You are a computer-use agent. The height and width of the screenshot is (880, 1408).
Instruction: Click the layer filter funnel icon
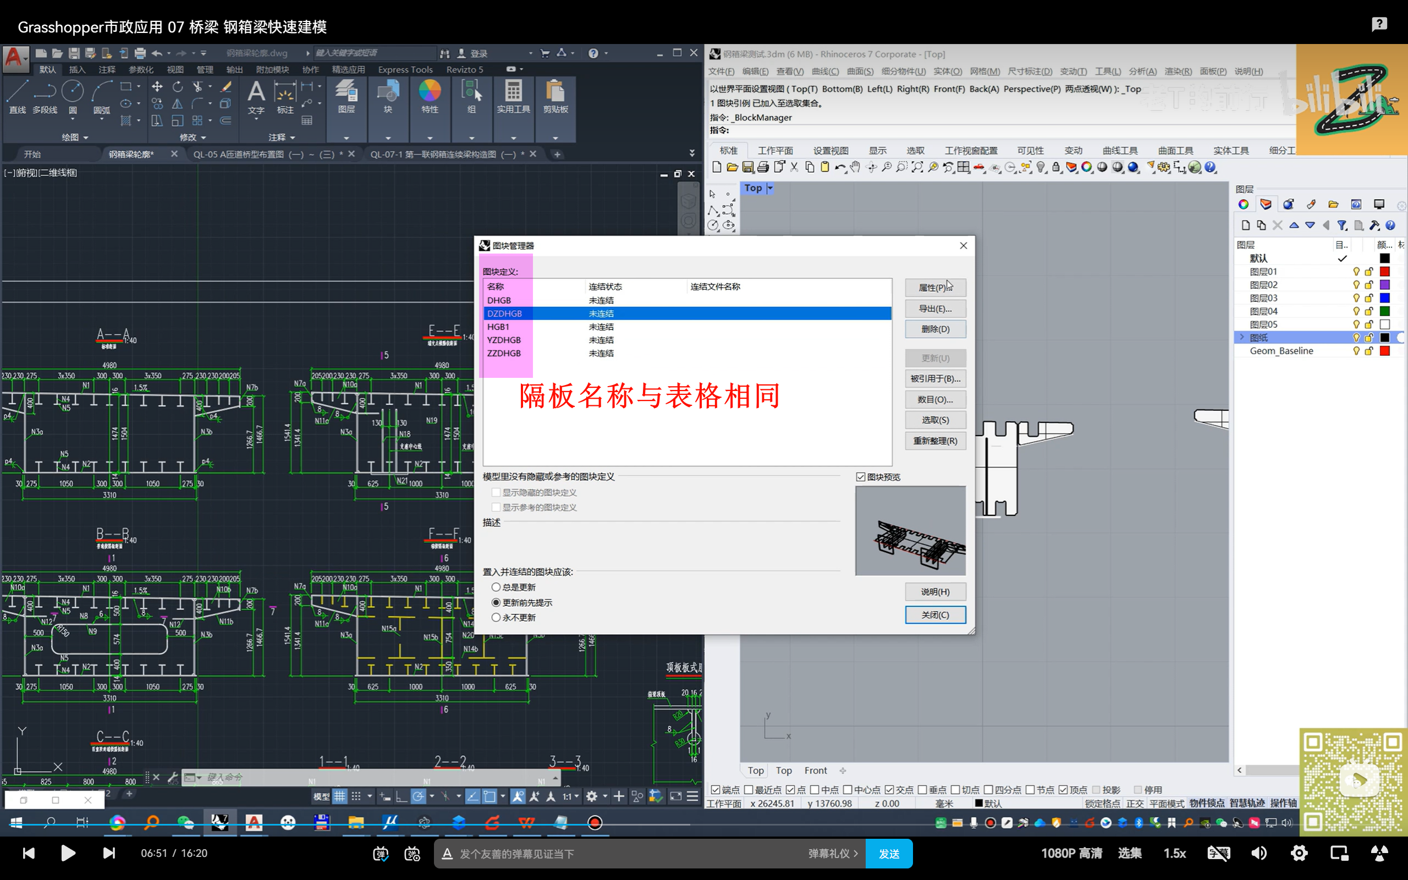[1341, 226]
